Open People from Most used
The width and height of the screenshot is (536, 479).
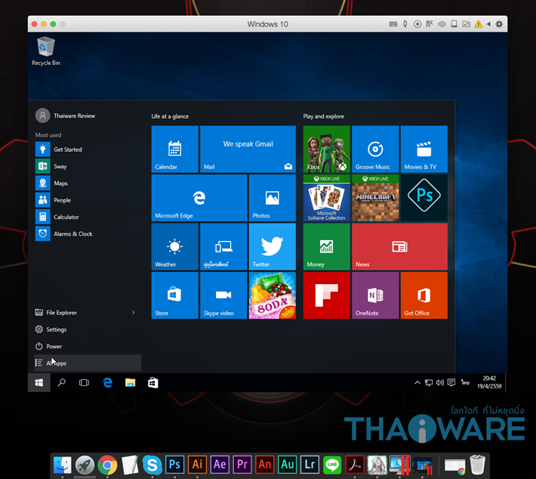click(x=88, y=200)
